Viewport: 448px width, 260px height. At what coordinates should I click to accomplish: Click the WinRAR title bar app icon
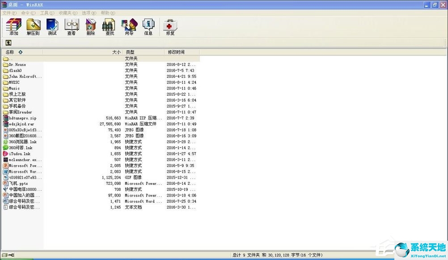coord(4,4)
